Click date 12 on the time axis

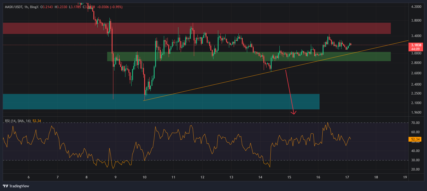[x=202, y=177]
